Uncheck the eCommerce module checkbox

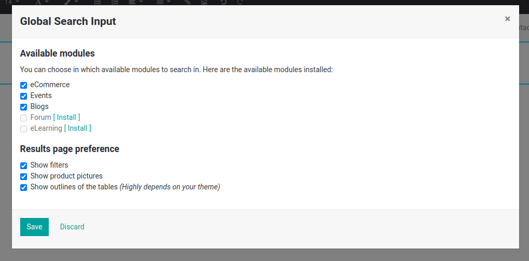pyautogui.click(x=24, y=86)
